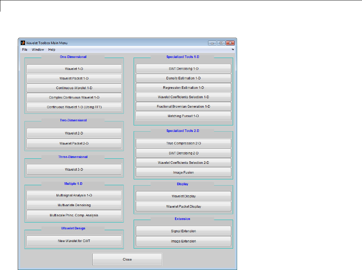Open Wavelet Packet 1-D
The height and width of the screenshot is (270, 362).
point(74,78)
